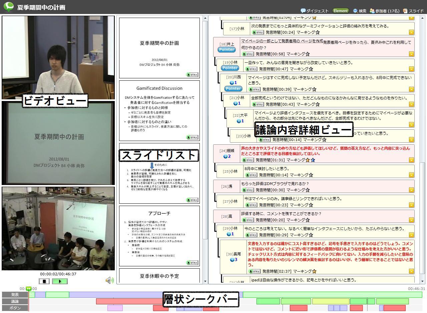
Task: Play statement 23 recording [00:14]
Action: [x=265, y=140]
